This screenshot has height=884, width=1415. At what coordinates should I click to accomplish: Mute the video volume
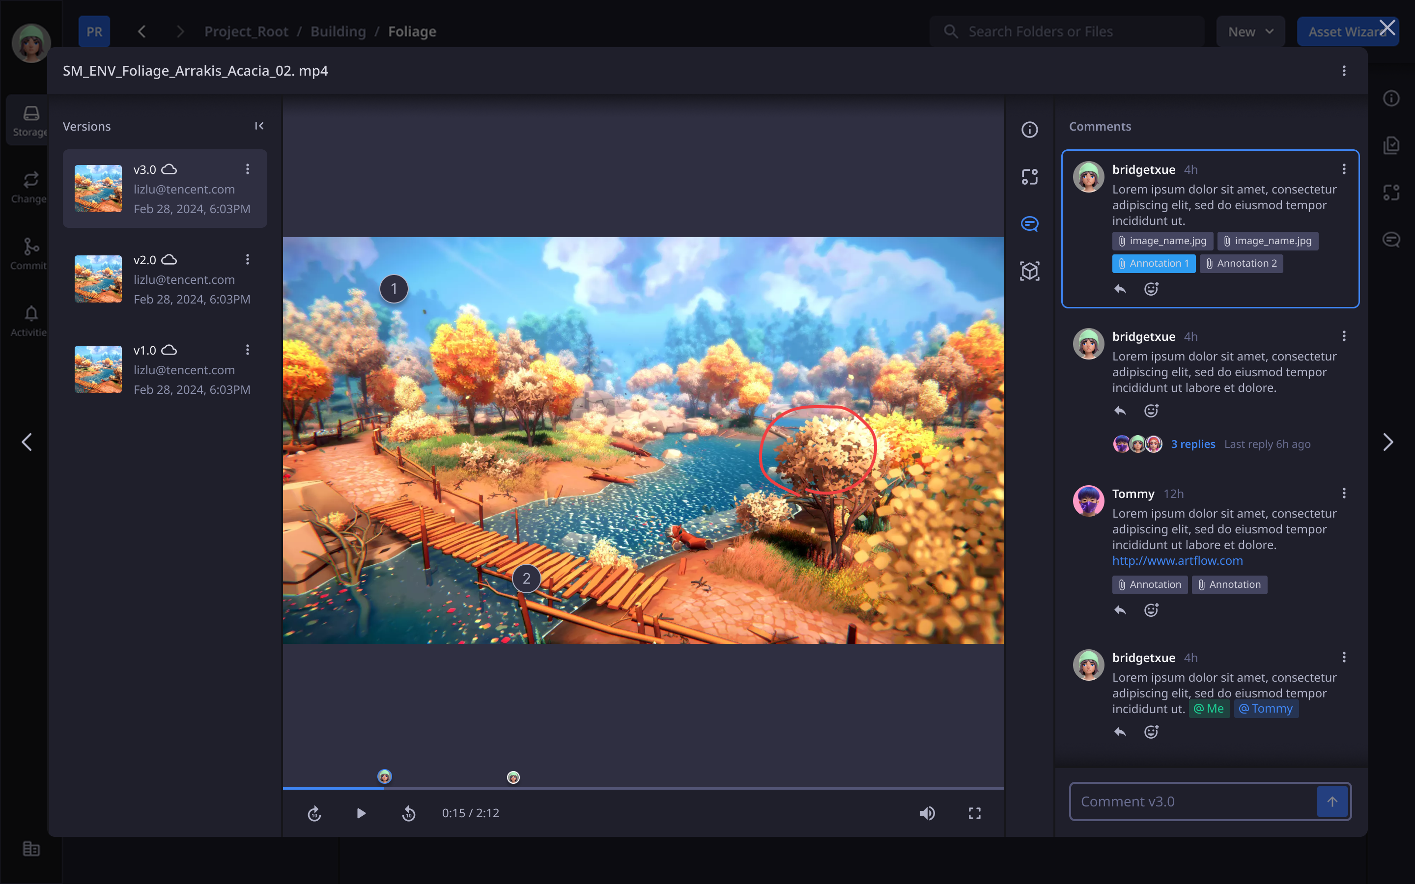click(x=927, y=813)
